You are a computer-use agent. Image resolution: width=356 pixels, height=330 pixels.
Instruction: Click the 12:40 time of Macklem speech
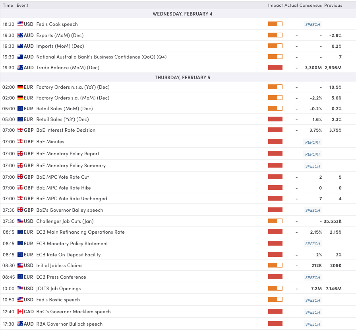(8, 312)
